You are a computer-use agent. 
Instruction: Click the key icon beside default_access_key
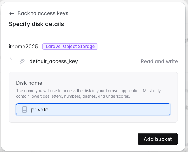(x=22, y=61)
